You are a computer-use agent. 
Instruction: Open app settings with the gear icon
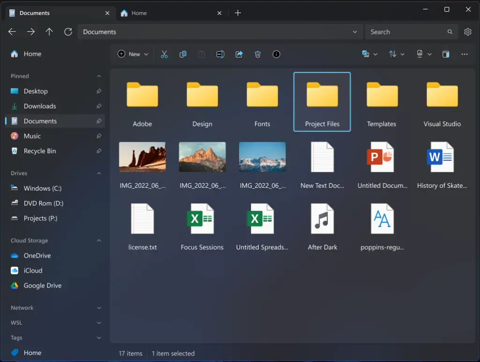pyautogui.click(x=468, y=31)
